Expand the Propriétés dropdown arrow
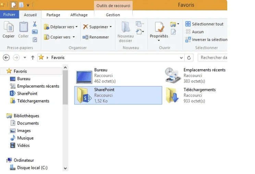This screenshot has height=174, width=255. [x=159, y=40]
